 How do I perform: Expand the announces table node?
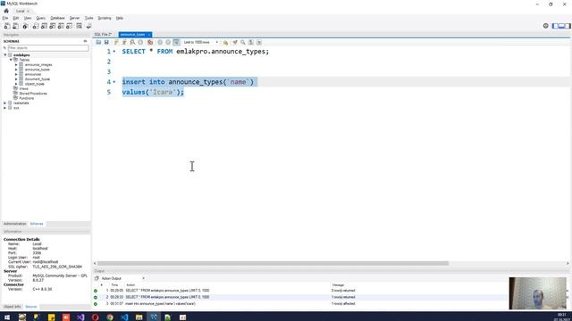pos(16,74)
